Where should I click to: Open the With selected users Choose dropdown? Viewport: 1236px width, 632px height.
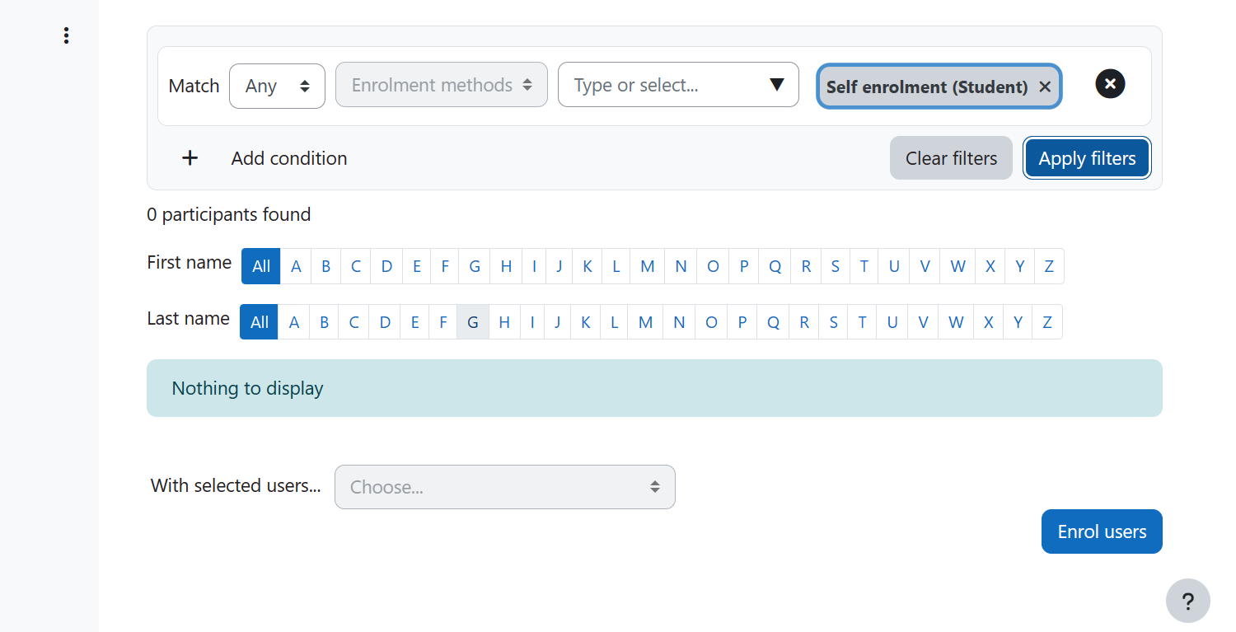pos(505,487)
